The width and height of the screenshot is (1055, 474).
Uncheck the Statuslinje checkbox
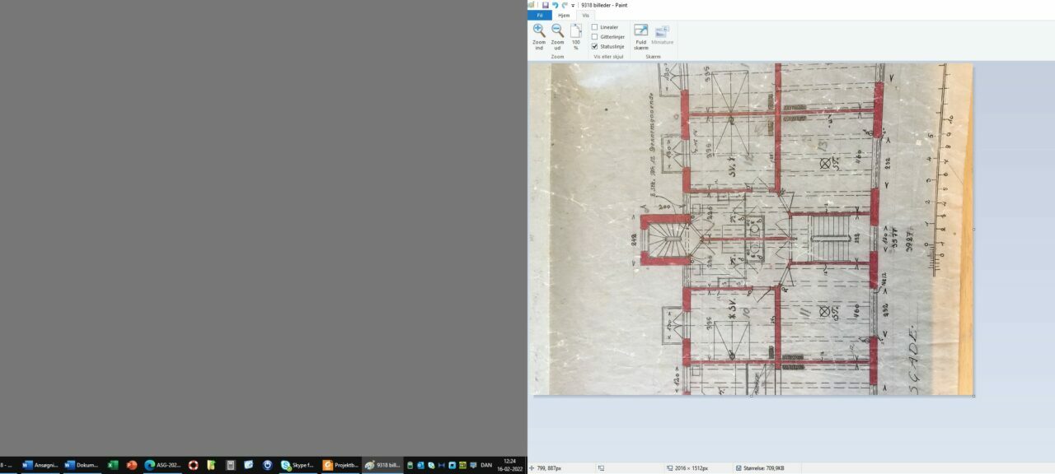[x=594, y=47]
